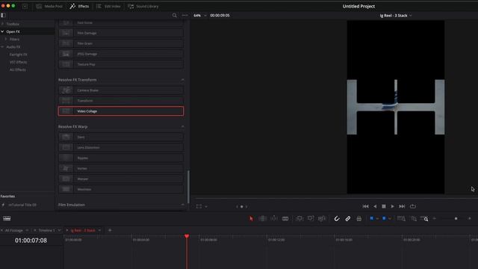Play the timeline in reverse
Image resolution: width=478 pixels, height=269 pixels.
(x=375, y=206)
